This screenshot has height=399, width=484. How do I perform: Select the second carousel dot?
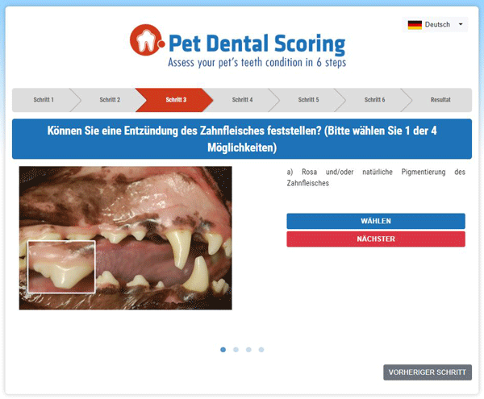coord(236,349)
